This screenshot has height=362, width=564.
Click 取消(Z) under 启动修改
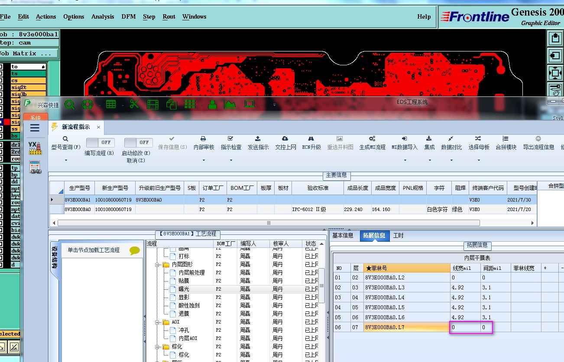click(x=136, y=160)
